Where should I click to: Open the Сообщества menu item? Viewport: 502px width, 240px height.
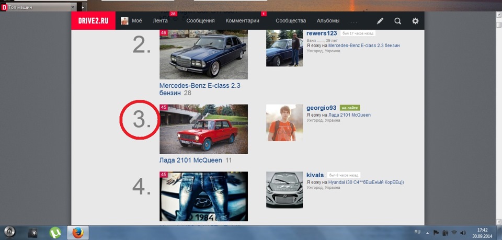tap(291, 21)
